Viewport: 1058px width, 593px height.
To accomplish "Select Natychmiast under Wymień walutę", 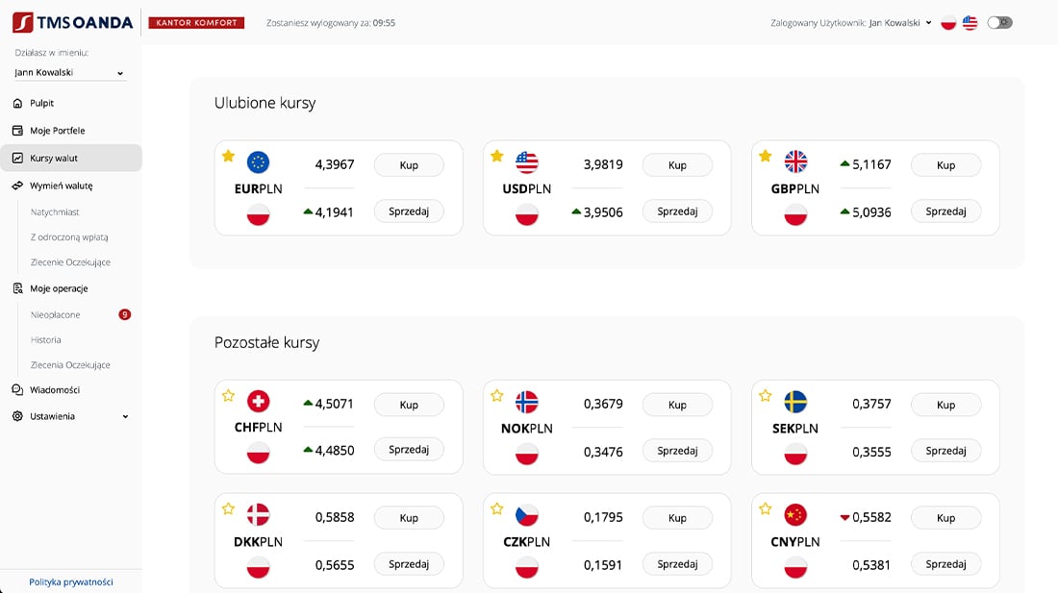I will 55,211.
